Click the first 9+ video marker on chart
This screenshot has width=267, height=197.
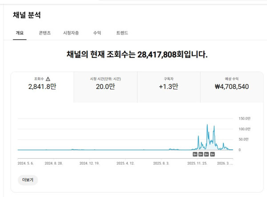click(x=195, y=154)
